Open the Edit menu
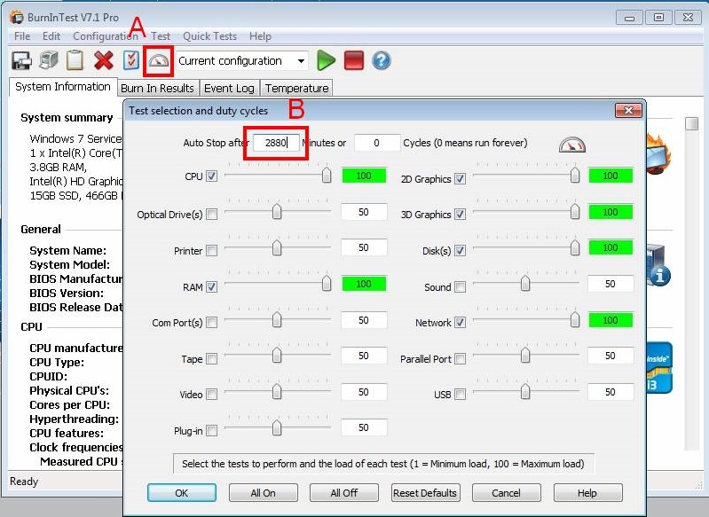 [x=51, y=36]
